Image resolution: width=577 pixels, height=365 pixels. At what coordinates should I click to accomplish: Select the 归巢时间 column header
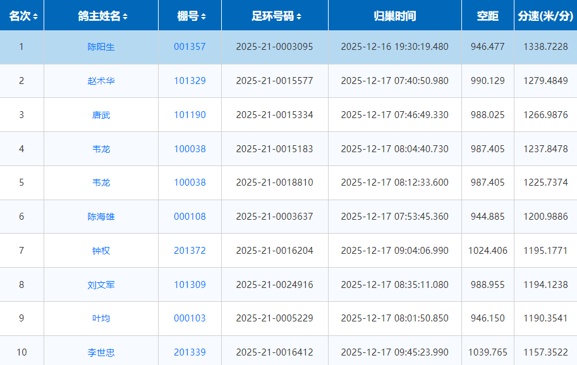[x=394, y=16]
